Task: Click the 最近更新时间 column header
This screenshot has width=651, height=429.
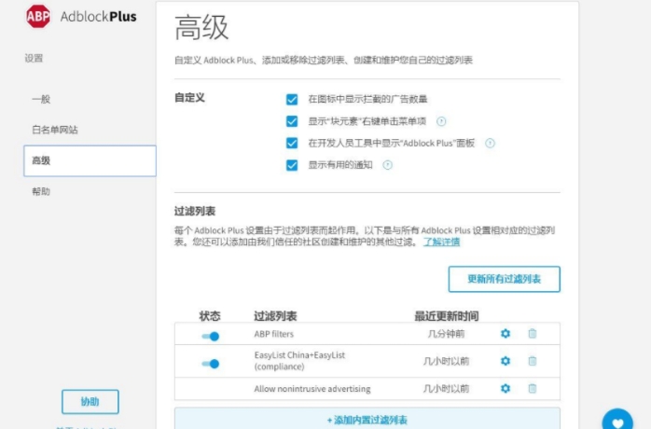Action: coord(447,316)
